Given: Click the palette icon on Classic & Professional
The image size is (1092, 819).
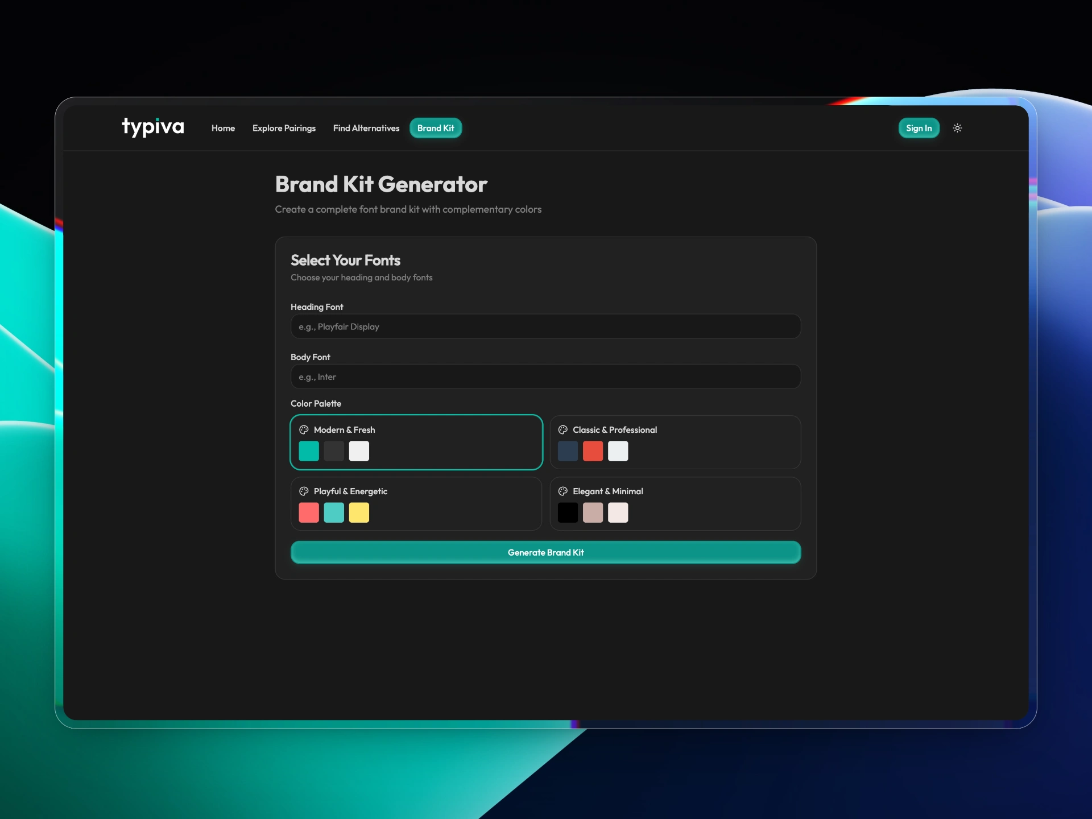Looking at the screenshot, I should (562, 430).
